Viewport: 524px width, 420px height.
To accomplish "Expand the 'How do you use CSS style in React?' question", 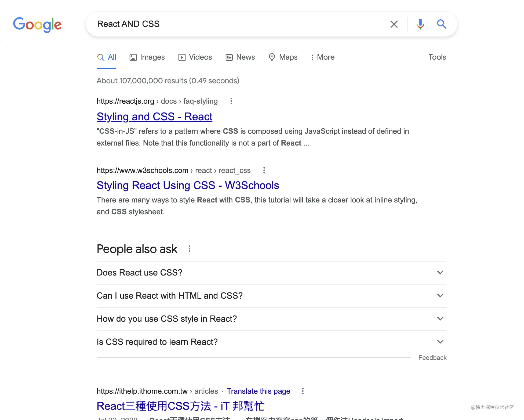I will 271,319.
